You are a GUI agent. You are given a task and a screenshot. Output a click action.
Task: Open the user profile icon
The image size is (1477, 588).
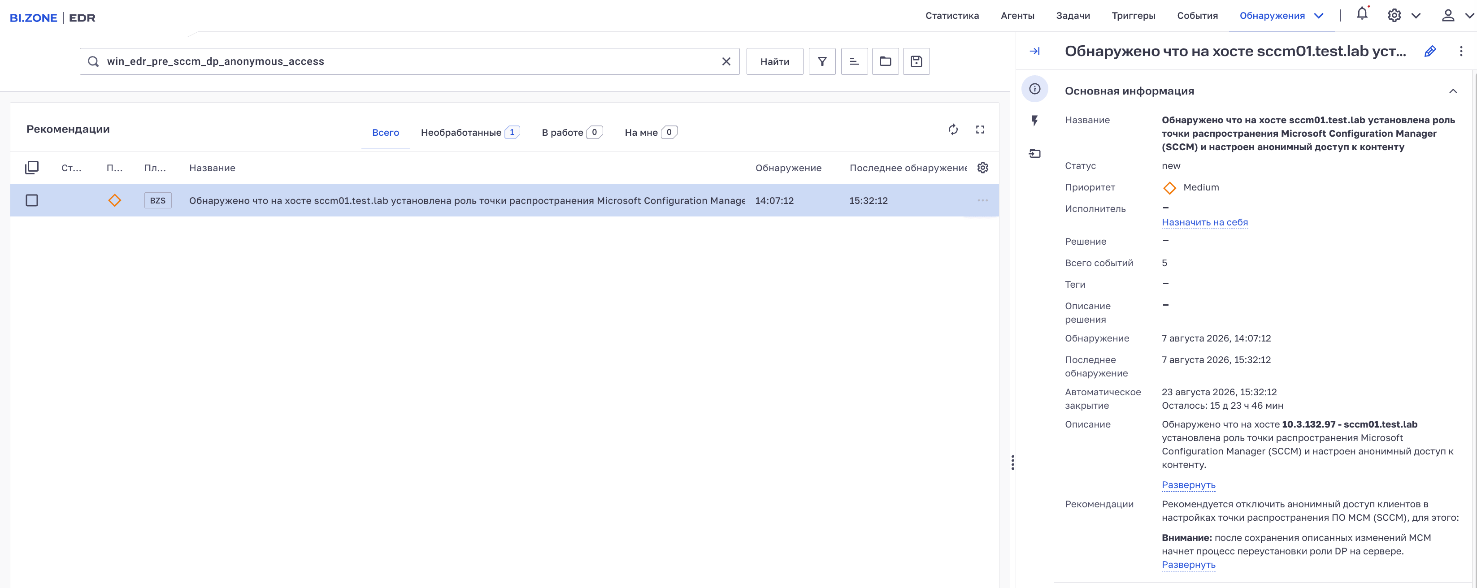(x=1448, y=16)
